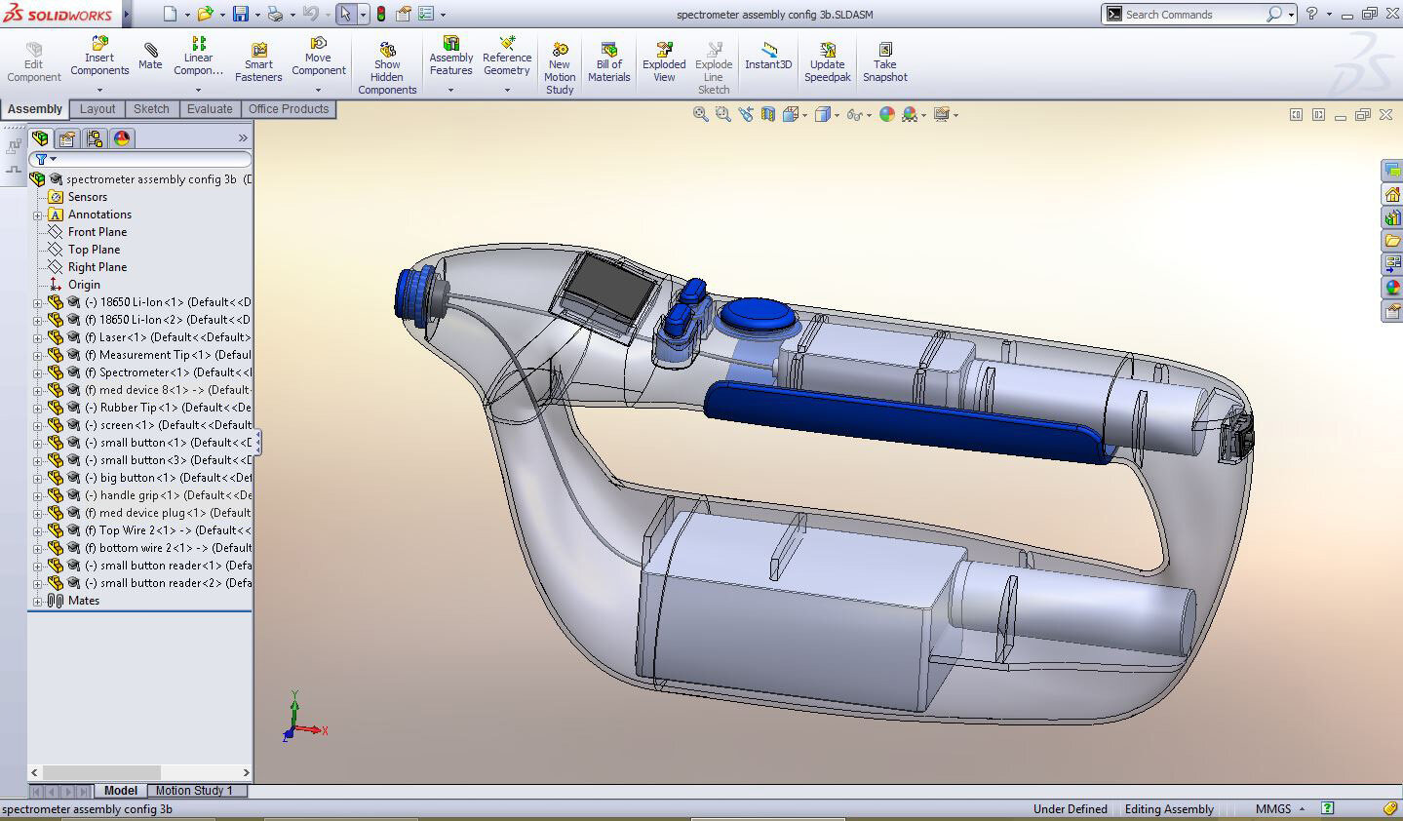
Task: Open SolidWorks Resources in the task pane
Action: (1392, 194)
